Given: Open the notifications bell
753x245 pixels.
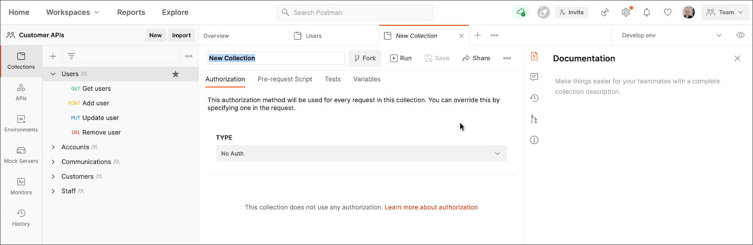Looking at the screenshot, I should click(647, 12).
